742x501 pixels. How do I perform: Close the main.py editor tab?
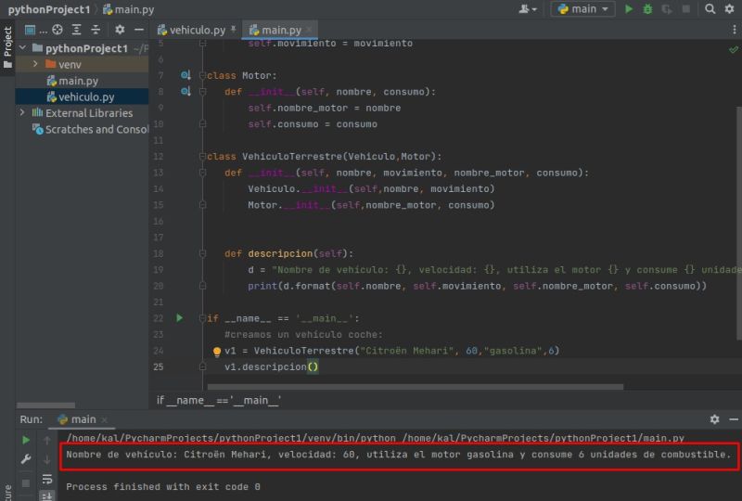coord(309,30)
